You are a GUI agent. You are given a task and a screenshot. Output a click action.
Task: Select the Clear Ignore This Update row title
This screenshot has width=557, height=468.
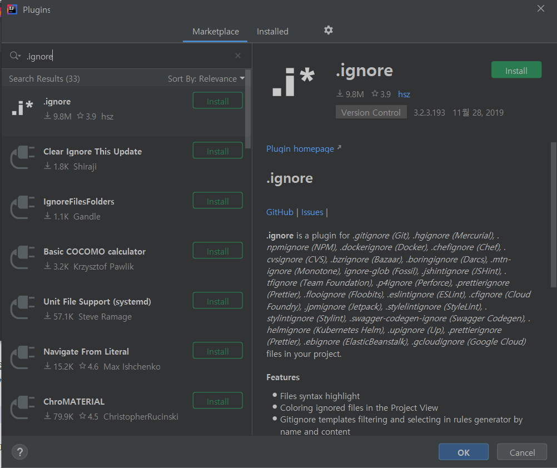[92, 152]
